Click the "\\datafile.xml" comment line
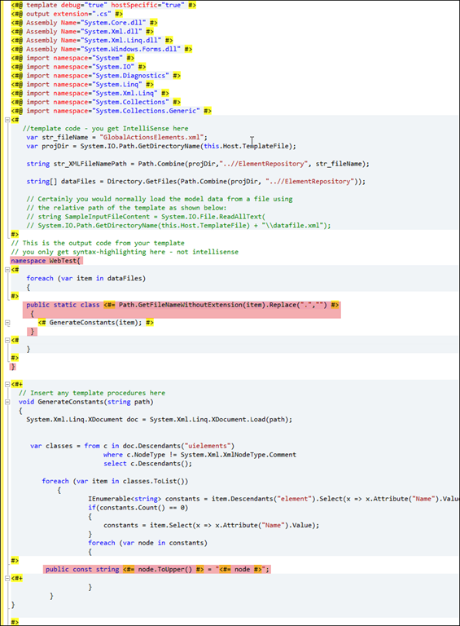 (x=178, y=226)
